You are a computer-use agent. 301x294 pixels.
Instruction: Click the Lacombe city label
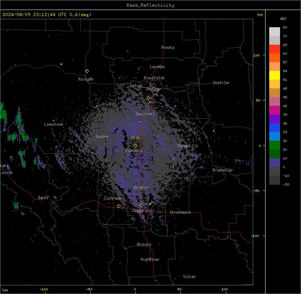pyautogui.click(x=157, y=67)
